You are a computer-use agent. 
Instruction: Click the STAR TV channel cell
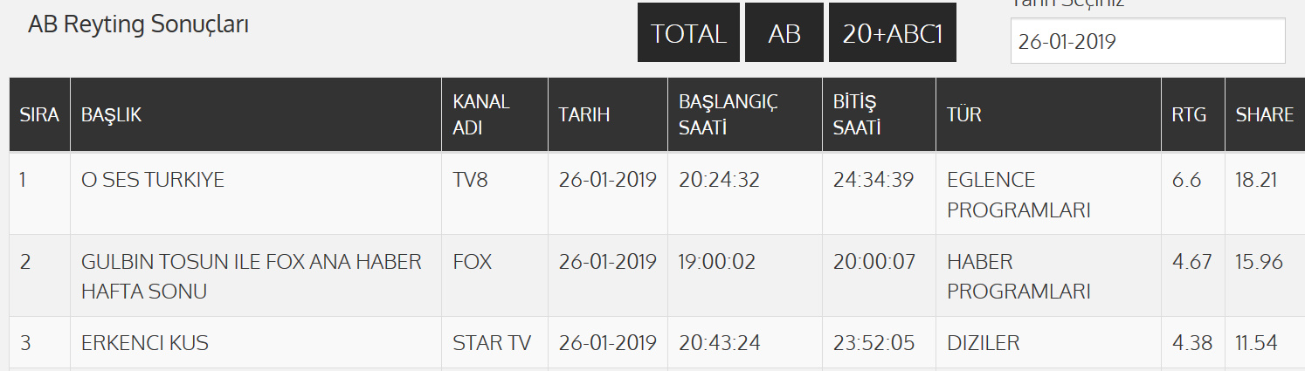[492, 343]
